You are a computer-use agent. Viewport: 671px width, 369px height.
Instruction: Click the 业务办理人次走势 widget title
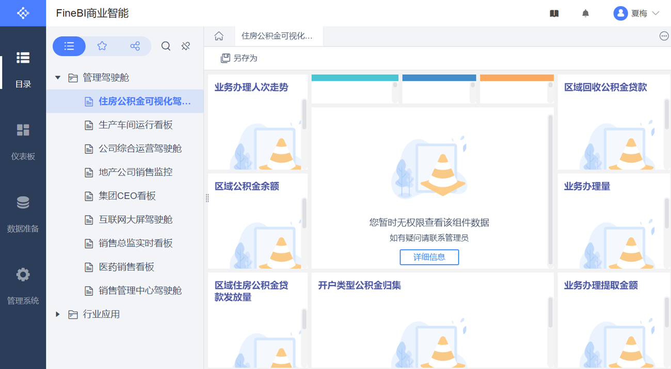[x=251, y=88]
